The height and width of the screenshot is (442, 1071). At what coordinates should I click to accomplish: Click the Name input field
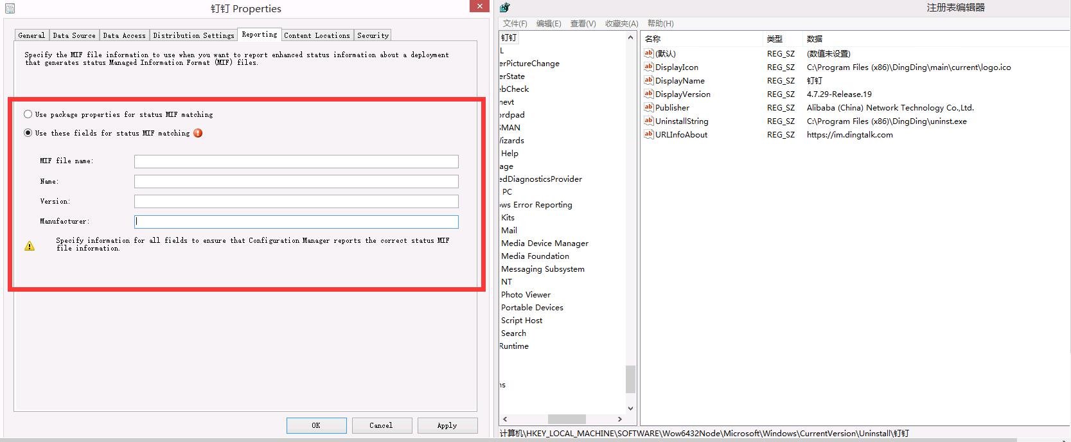pyautogui.click(x=296, y=181)
